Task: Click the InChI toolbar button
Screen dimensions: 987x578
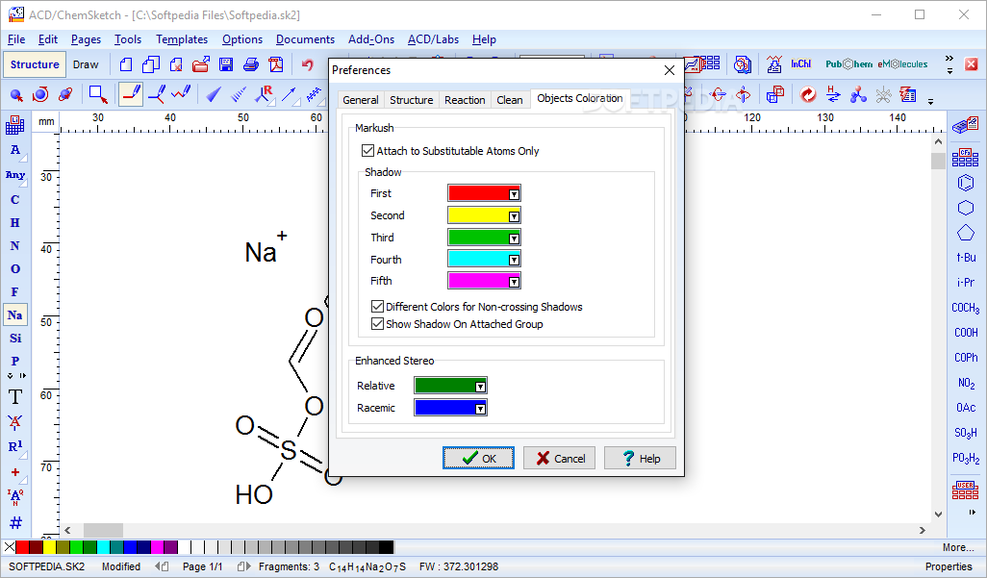Action: 800,63
